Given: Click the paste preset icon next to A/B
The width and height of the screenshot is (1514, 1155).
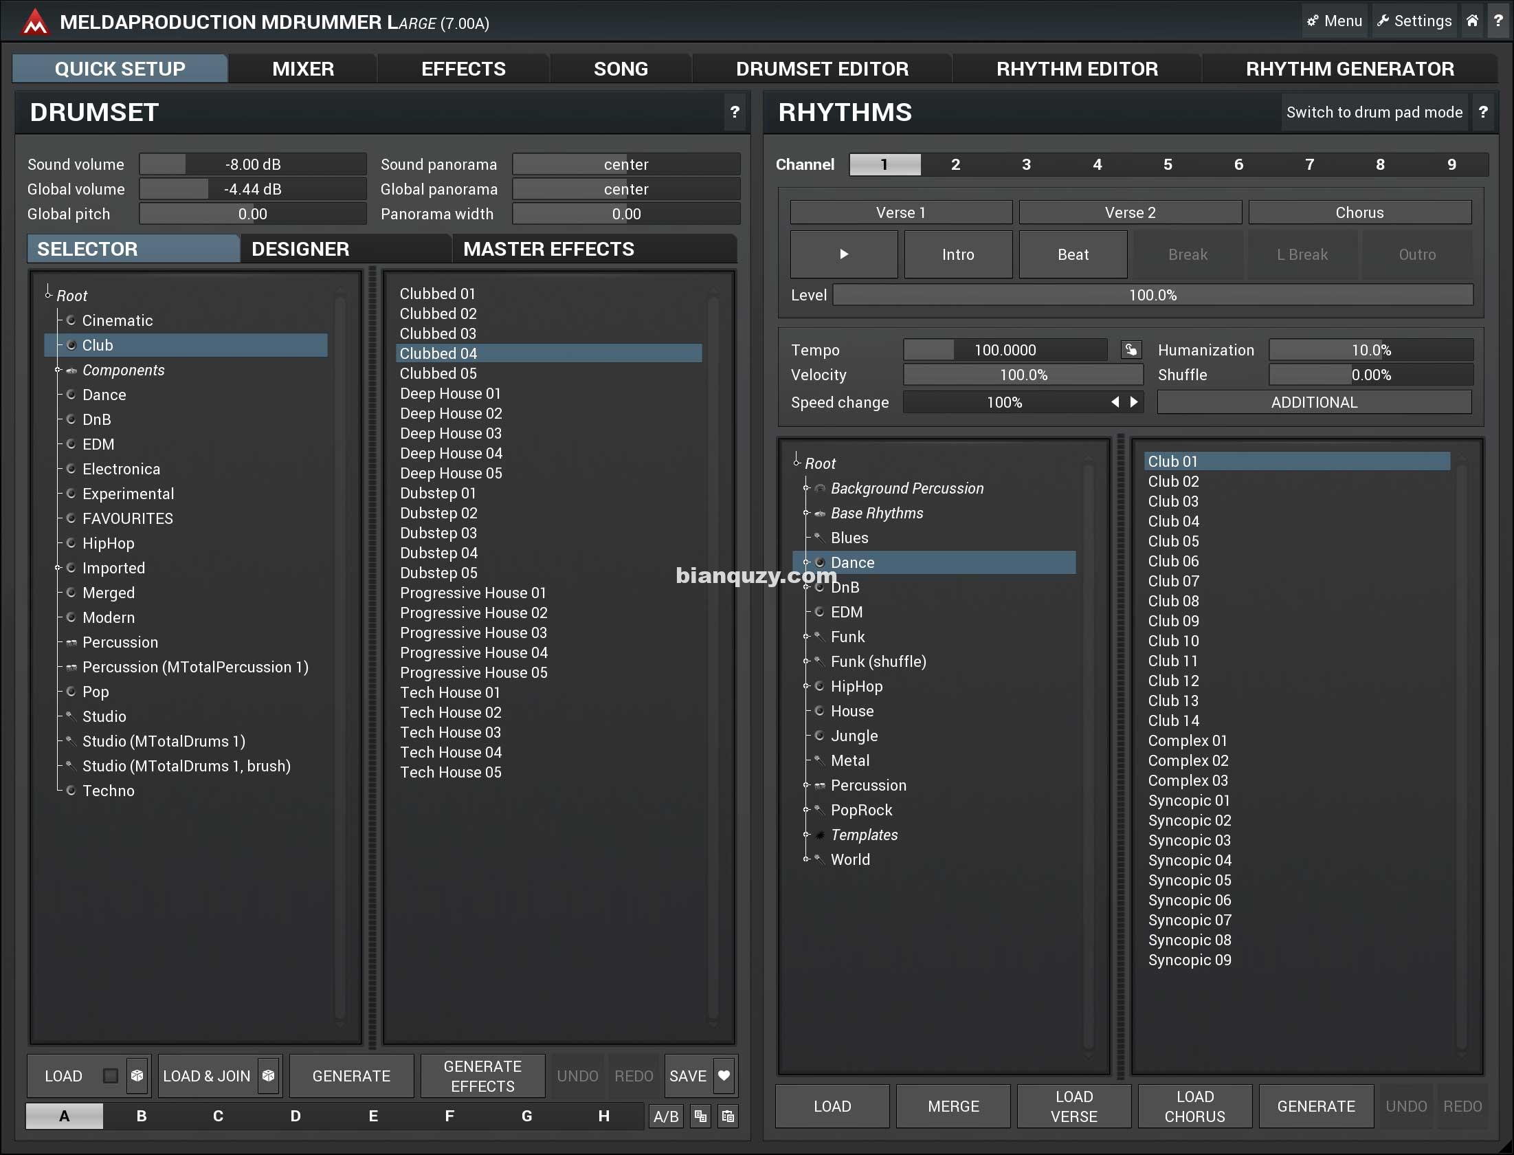Looking at the screenshot, I should (x=728, y=1116).
